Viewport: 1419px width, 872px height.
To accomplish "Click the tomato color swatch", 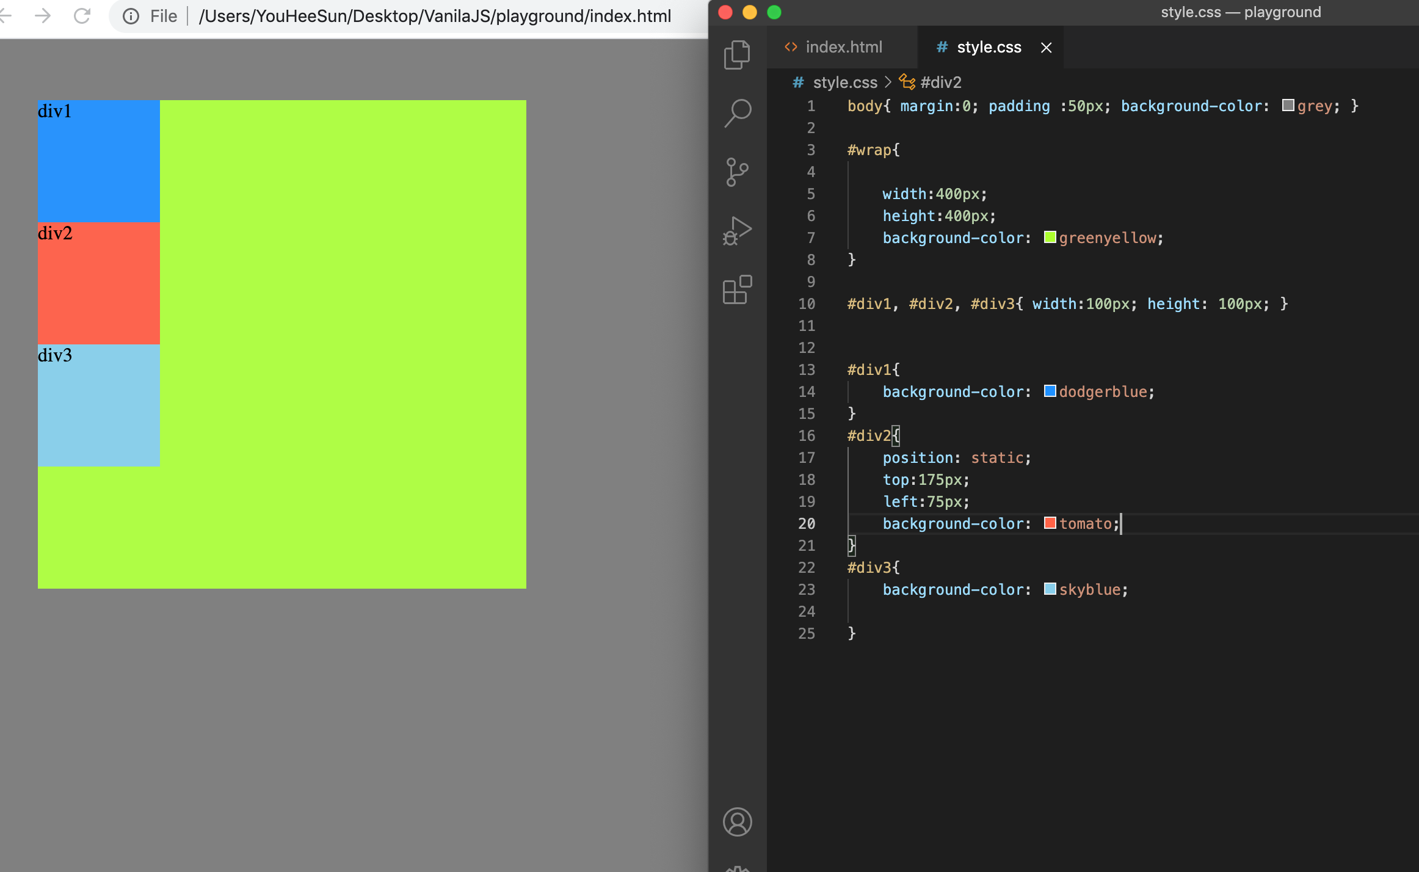I will pyautogui.click(x=1050, y=523).
